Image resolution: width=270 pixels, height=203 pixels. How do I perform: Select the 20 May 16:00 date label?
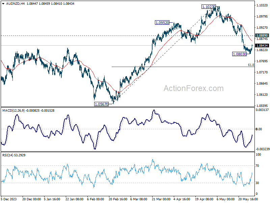pyautogui.click(x=248, y=199)
